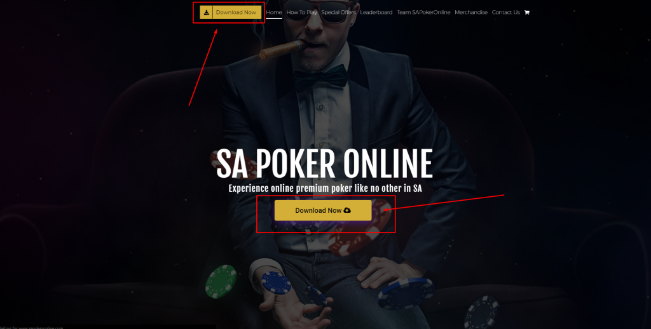Screen dimensions: 651x329
Task: Open the shopping cart icon
Action: point(527,13)
